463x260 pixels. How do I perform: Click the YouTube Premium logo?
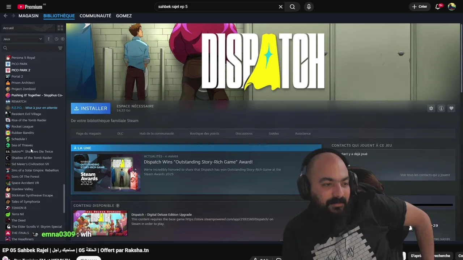pos(30,6)
